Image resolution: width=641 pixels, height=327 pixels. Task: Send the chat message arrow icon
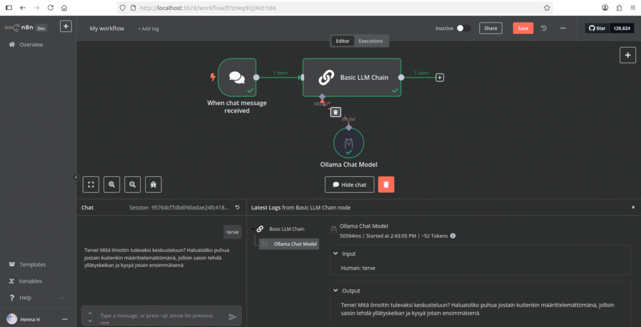233,317
